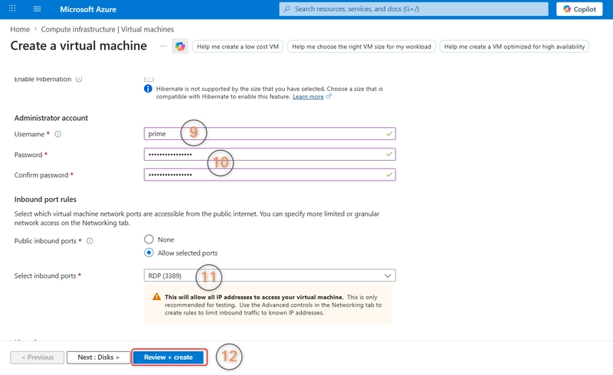The image size is (613, 375).
Task: Open the more options ellipsis beside title
Action: (163, 46)
